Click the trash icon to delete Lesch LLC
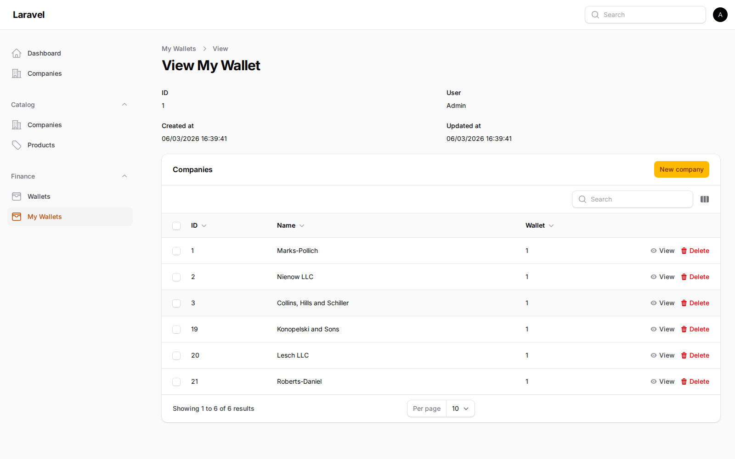This screenshot has height=459, width=735. pyautogui.click(x=684, y=355)
